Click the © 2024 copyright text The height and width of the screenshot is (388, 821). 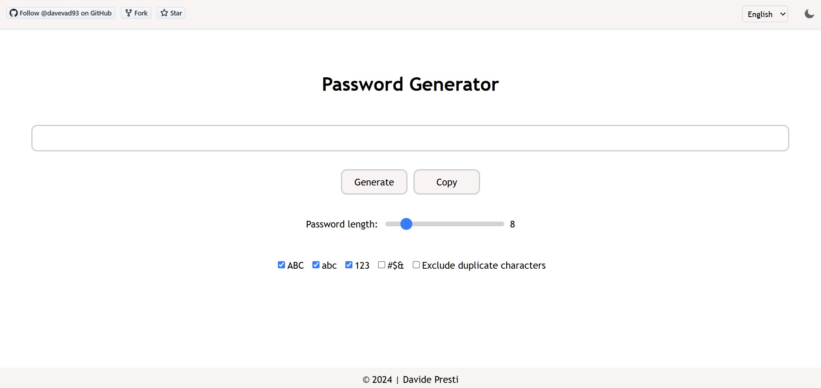[x=377, y=380]
